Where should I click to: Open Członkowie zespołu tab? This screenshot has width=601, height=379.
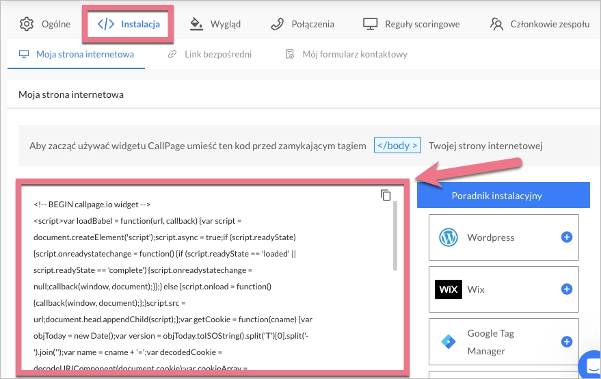pyautogui.click(x=539, y=25)
